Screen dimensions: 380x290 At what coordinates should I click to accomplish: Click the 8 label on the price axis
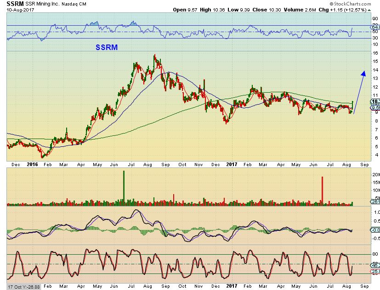[x=376, y=121]
